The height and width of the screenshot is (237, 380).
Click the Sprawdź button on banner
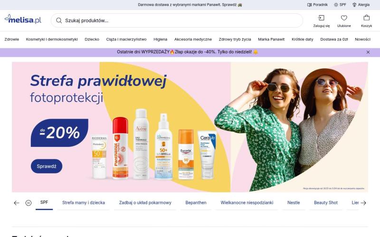(x=47, y=166)
